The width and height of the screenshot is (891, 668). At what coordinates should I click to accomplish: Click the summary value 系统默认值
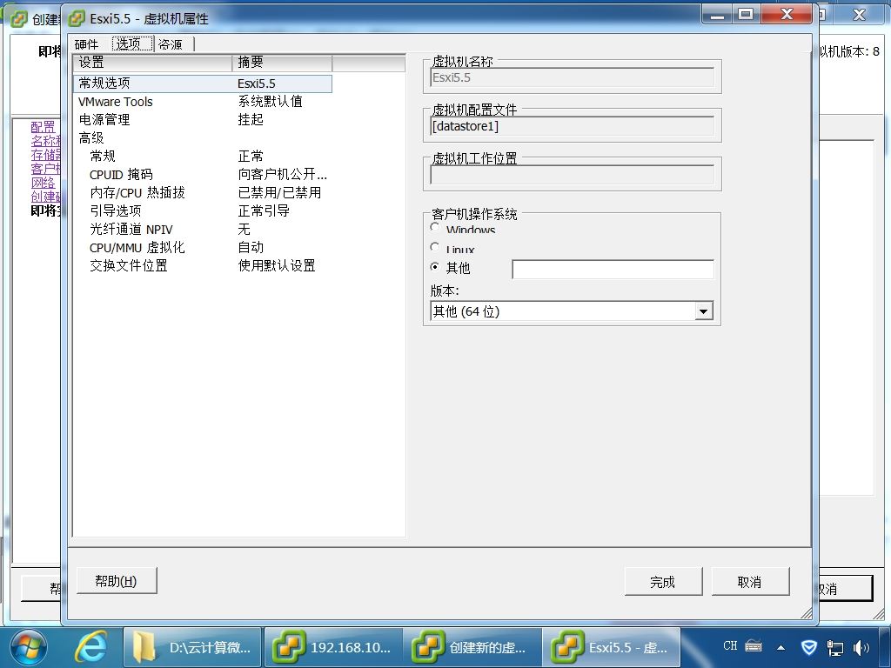click(270, 102)
